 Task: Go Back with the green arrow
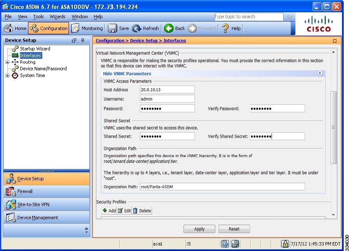pos(169,28)
